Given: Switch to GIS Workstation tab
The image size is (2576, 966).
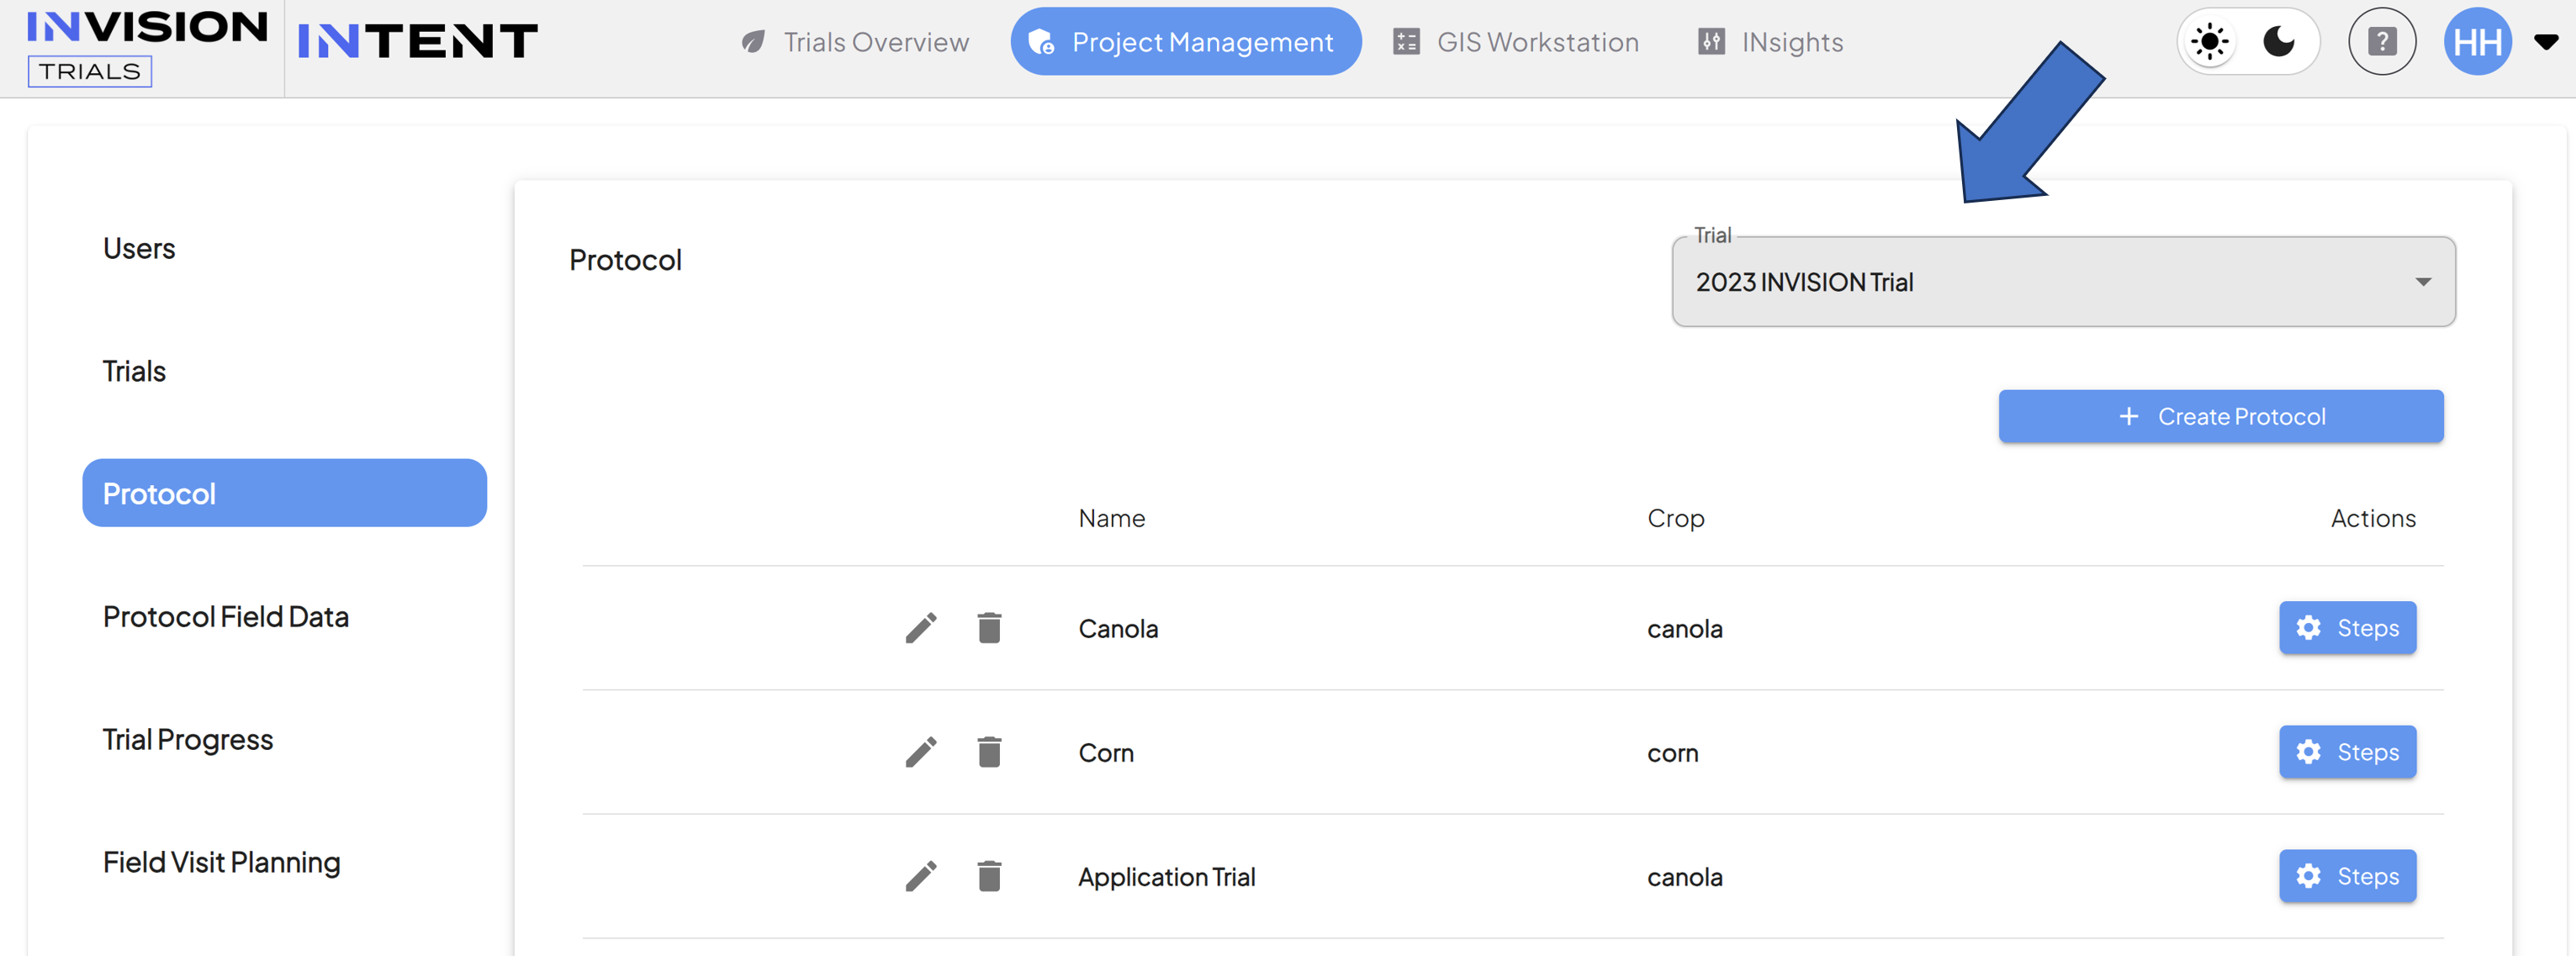Looking at the screenshot, I should click(x=1516, y=42).
